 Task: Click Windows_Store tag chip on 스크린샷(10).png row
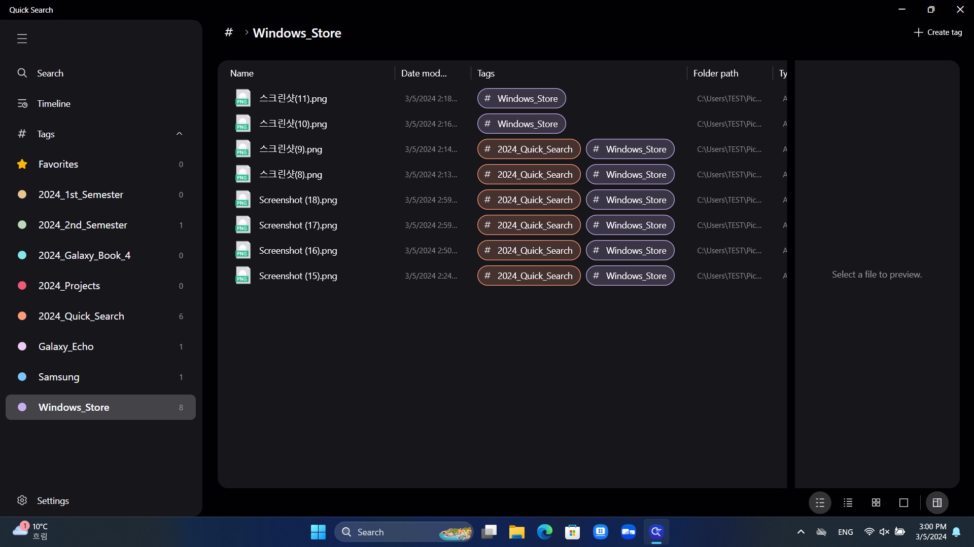tap(521, 124)
